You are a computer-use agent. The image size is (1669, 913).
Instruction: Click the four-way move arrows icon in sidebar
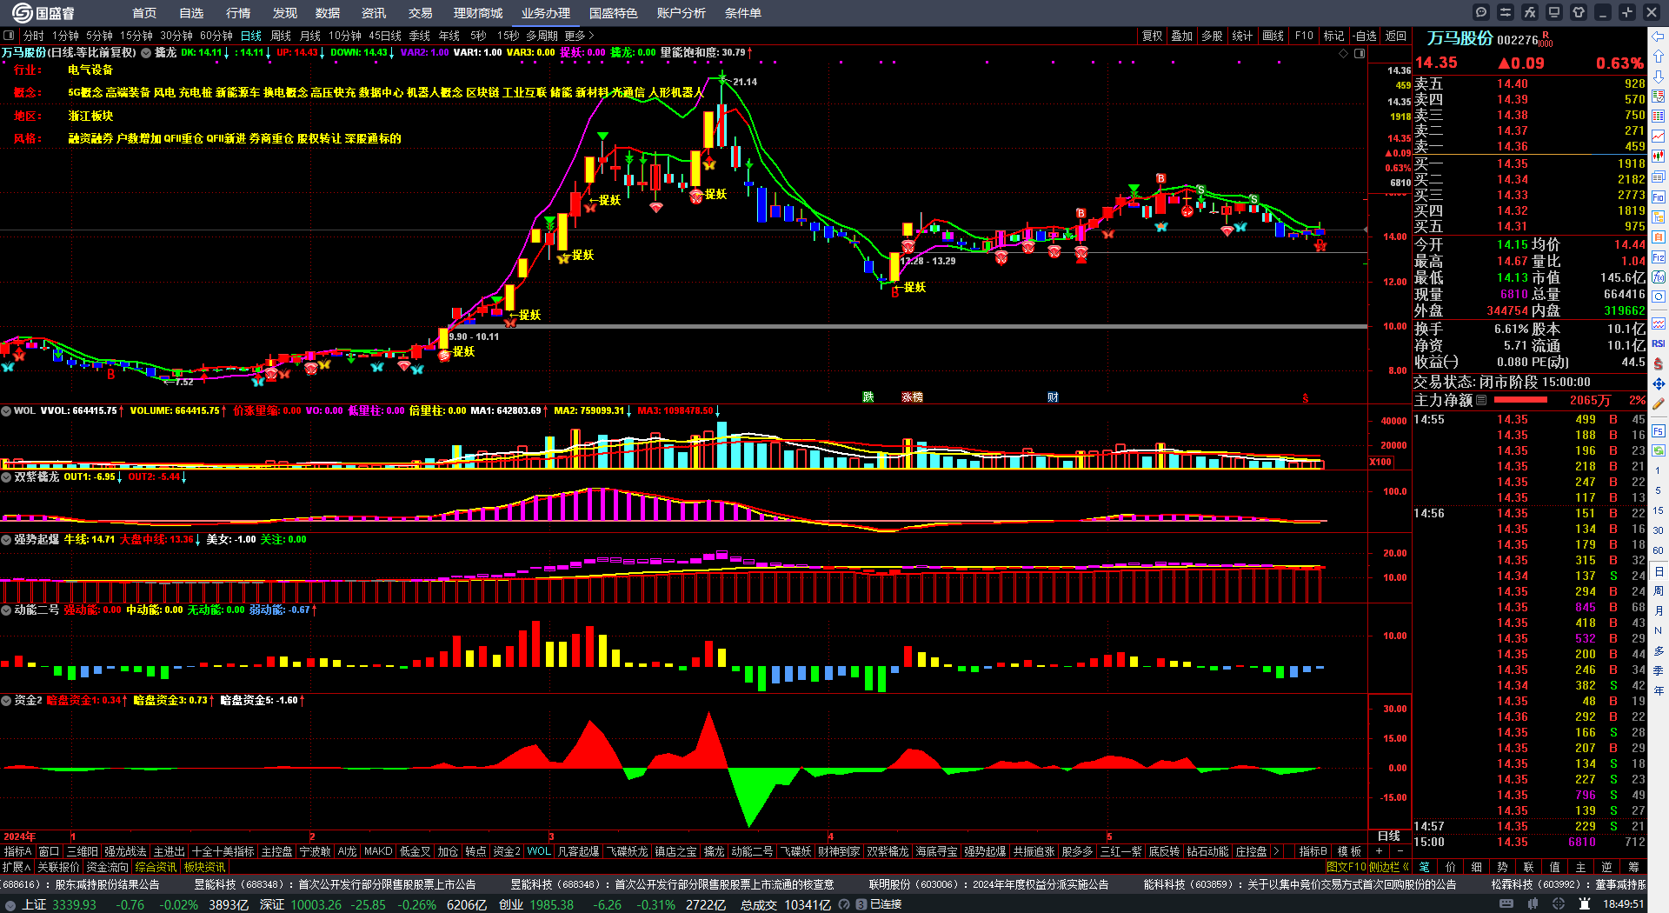[x=1659, y=383]
